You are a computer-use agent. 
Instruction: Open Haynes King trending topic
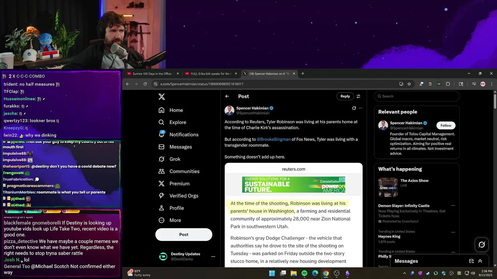point(390,236)
